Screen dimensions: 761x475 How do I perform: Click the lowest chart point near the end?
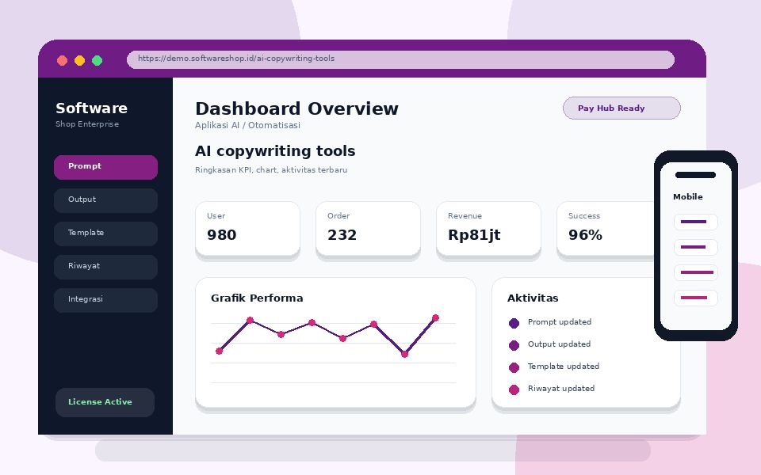click(x=405, y=355)
